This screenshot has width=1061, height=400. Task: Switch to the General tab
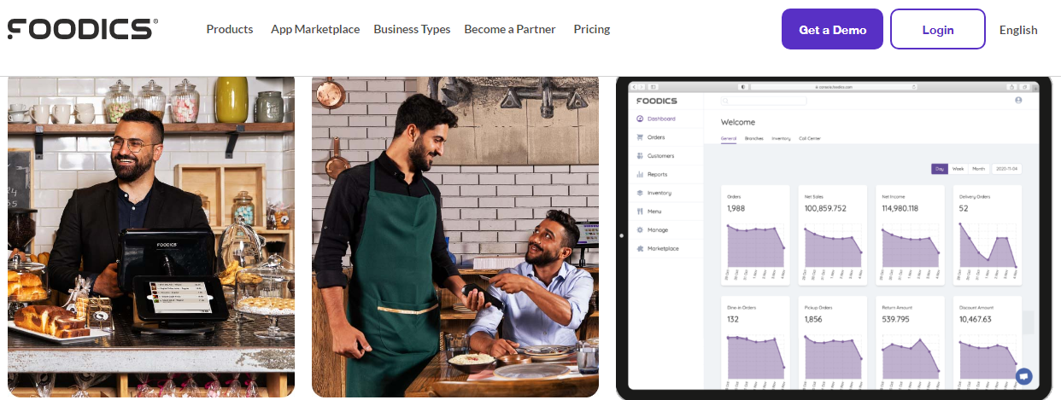[x=729, y=138]
